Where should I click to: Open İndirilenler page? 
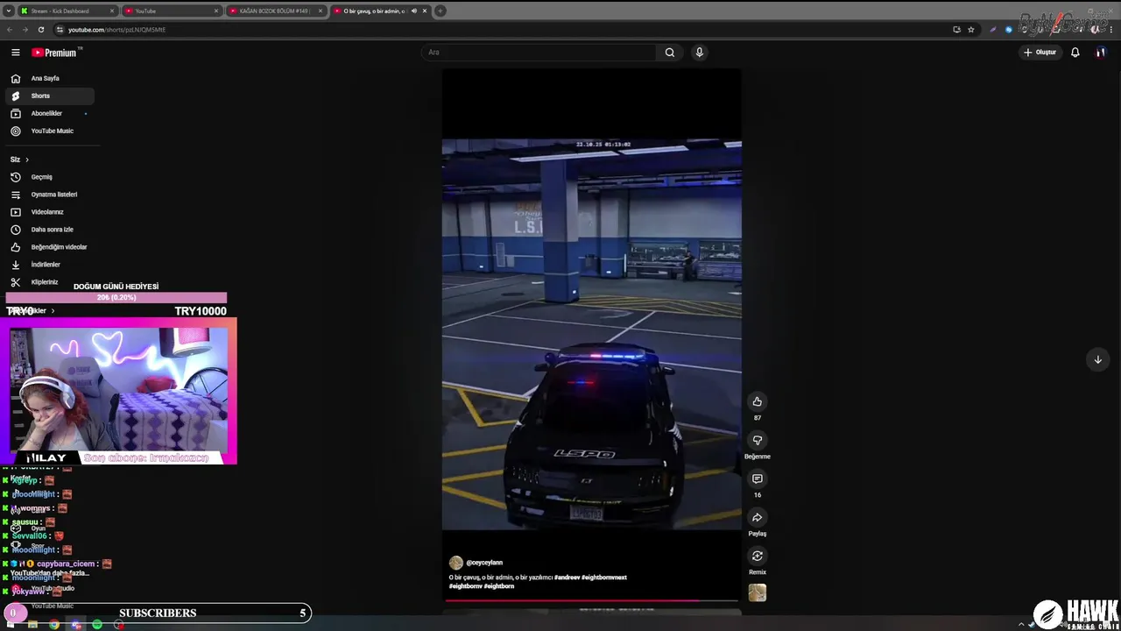pos(49,265)
